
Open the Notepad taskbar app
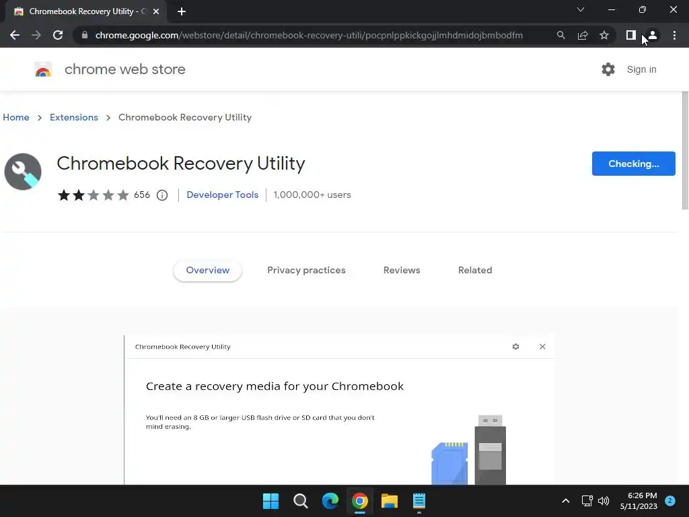point(419,501)
